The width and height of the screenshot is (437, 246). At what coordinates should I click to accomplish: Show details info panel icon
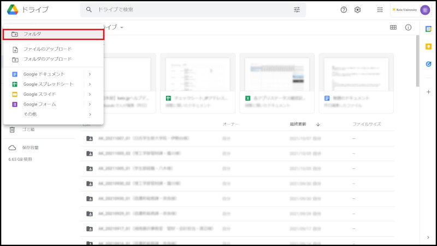(x=408, y=27)
